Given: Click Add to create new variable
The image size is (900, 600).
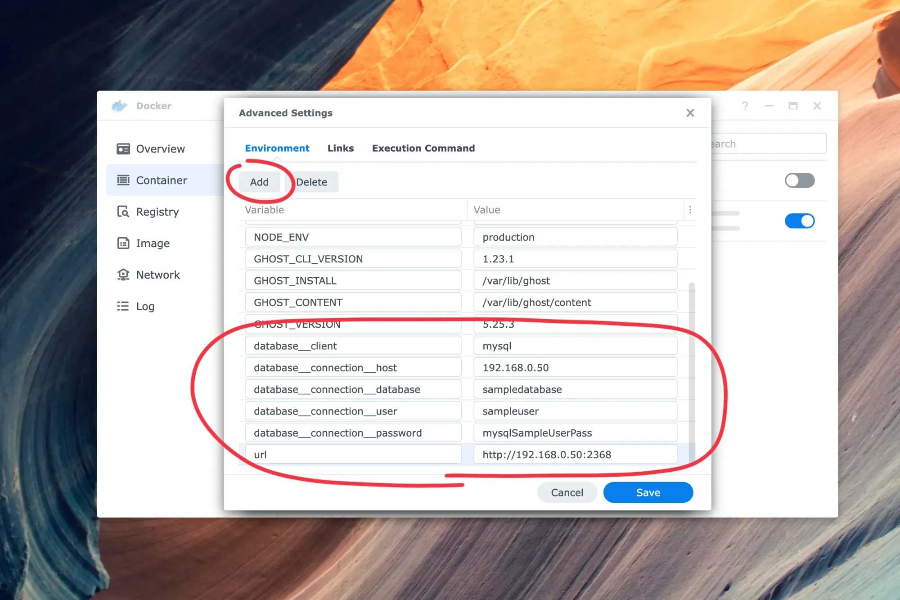Looking at the screenshot, I should coord(259,181).
